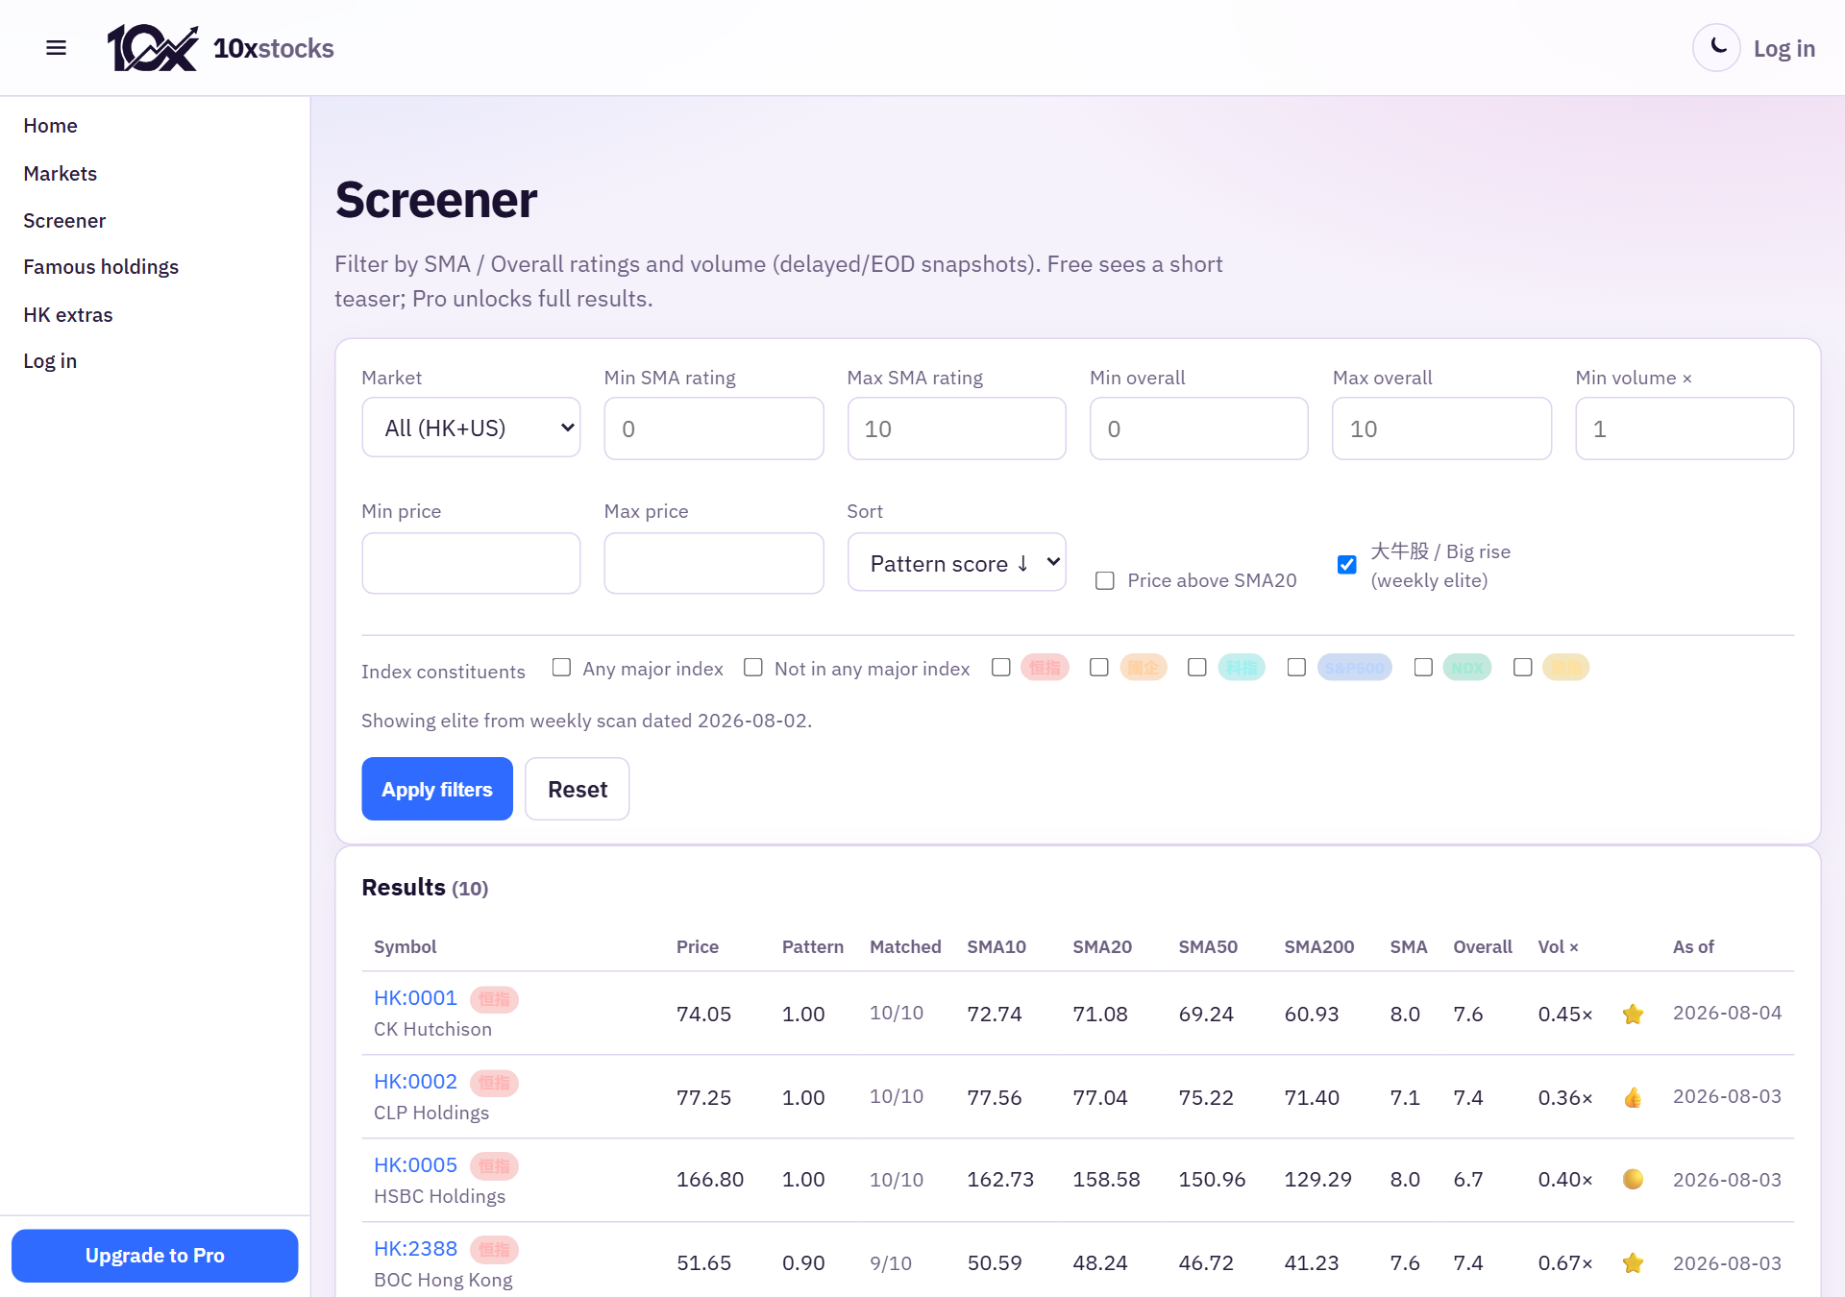Tick the NDX constituent checkbox

[1424, 668]
